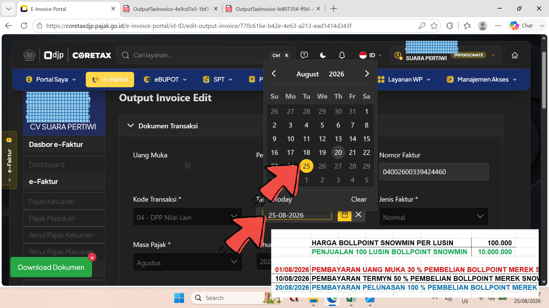
Task: Open saved passwords key icon
Action: (422, 26)
